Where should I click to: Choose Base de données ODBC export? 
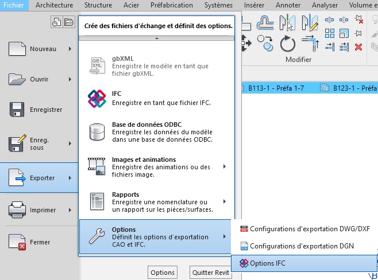157,132
